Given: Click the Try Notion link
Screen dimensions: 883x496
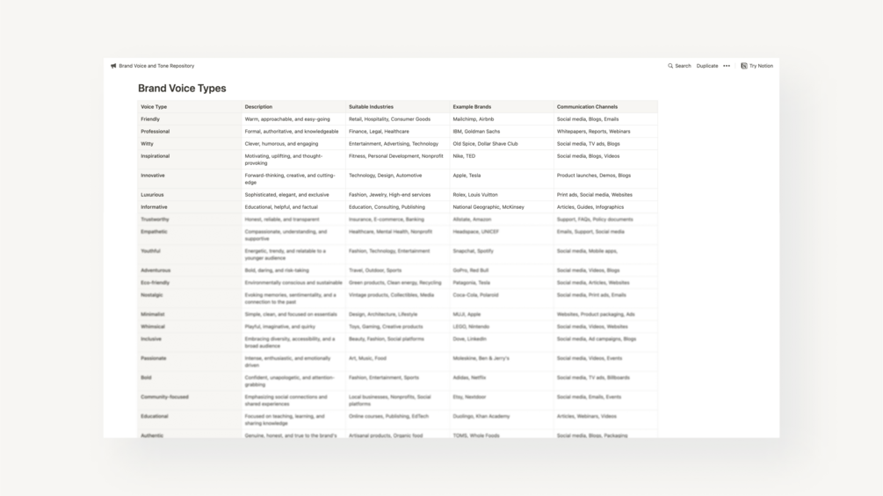Looking at the screenshot, I should click(x=761, y=66).
